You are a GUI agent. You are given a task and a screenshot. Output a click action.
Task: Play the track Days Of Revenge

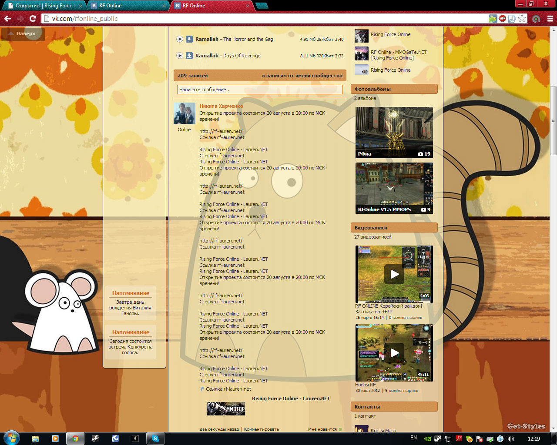click(x=180, y=56)
